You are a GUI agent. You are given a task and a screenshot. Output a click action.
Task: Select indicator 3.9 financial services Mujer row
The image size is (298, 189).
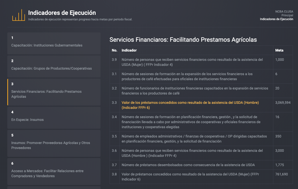click(201, 62)
